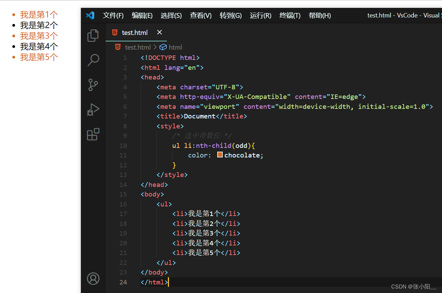The image size is (442, 293).
Task: Click the 选中奇数位 comment line
Action: click(x=202, y=136)
